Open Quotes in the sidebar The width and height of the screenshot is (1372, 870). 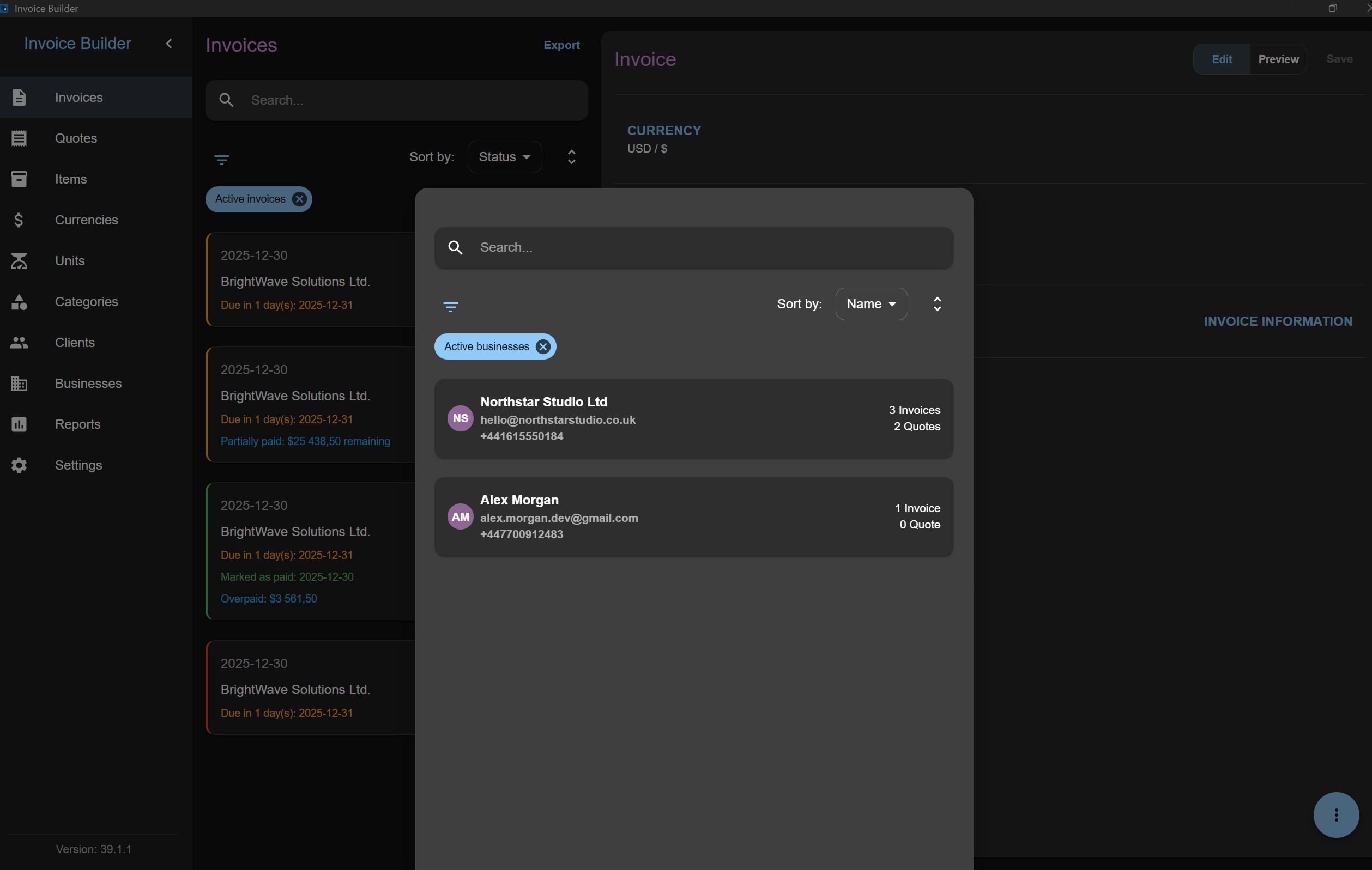click(96, 138)
